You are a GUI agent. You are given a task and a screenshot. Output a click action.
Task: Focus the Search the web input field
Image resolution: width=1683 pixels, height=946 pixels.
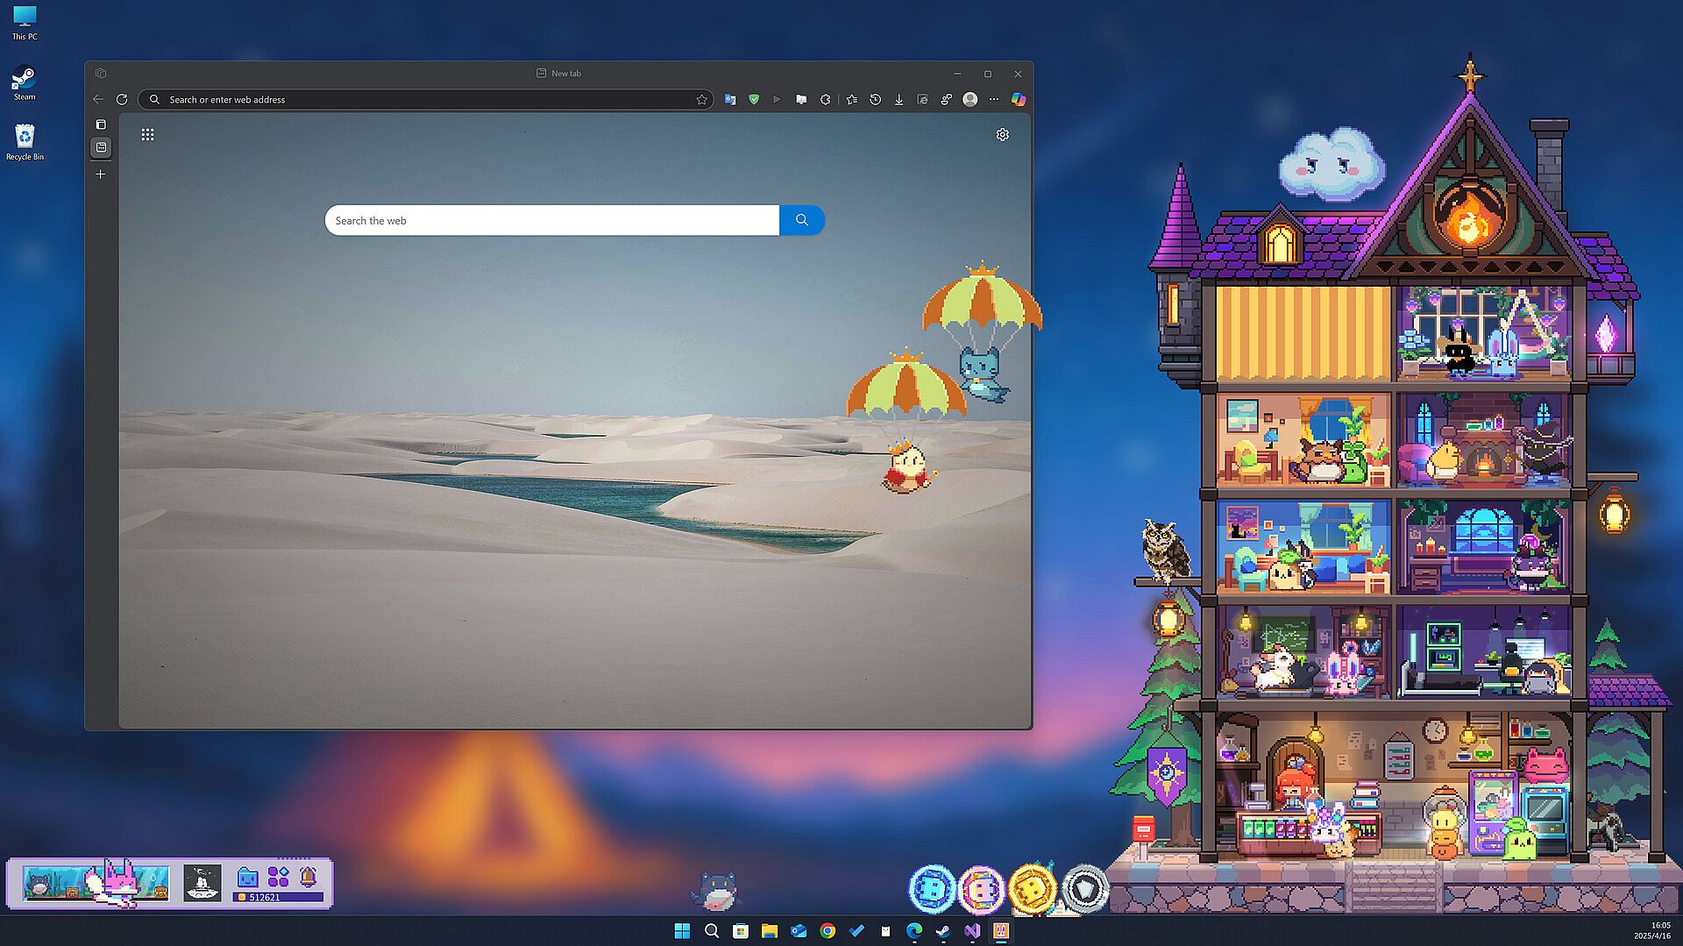tap(551, 220)
